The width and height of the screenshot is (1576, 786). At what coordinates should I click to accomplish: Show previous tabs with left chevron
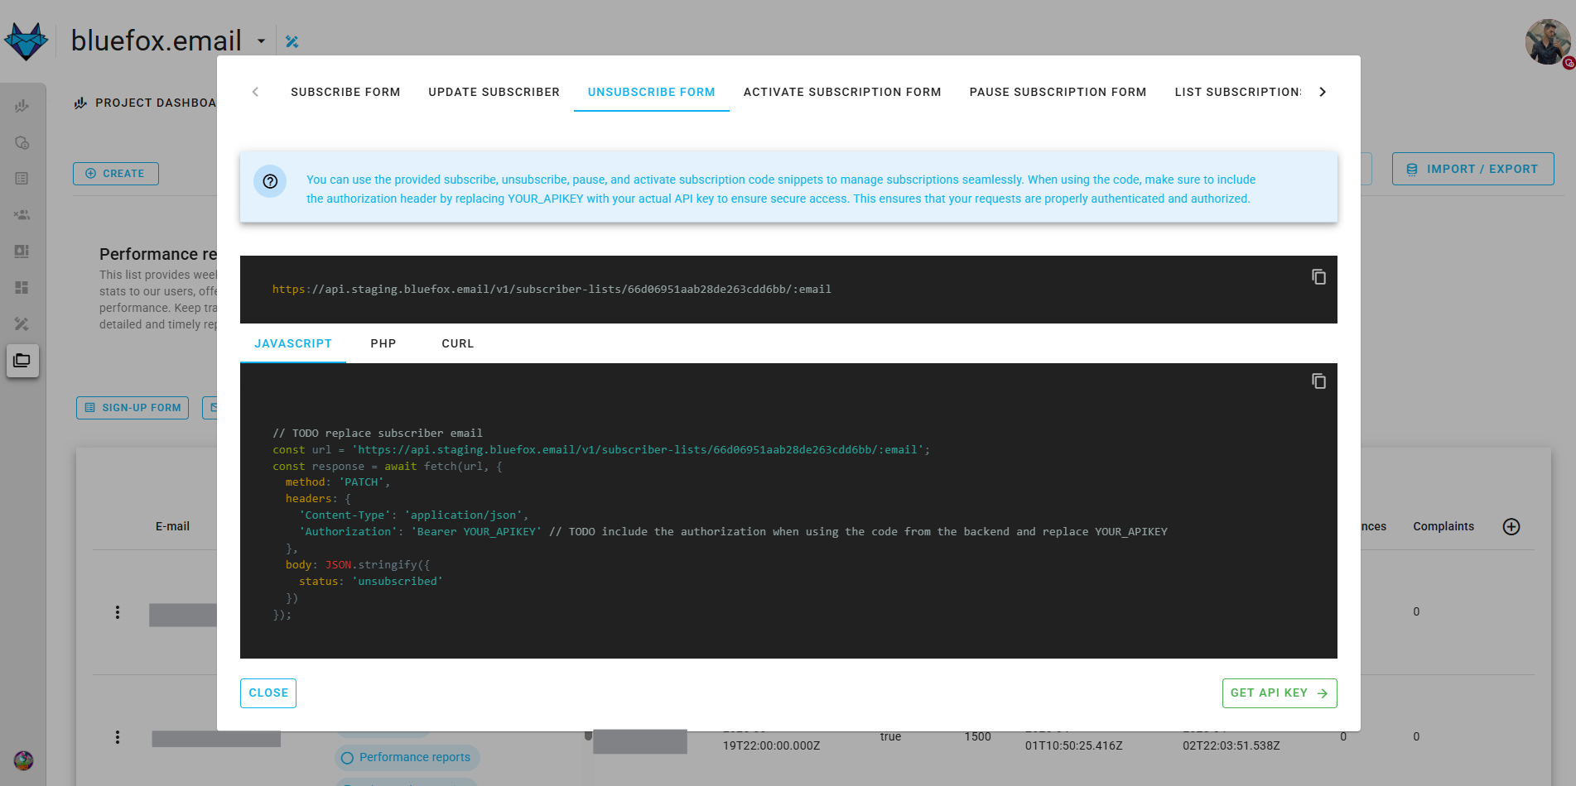[255, 92]
